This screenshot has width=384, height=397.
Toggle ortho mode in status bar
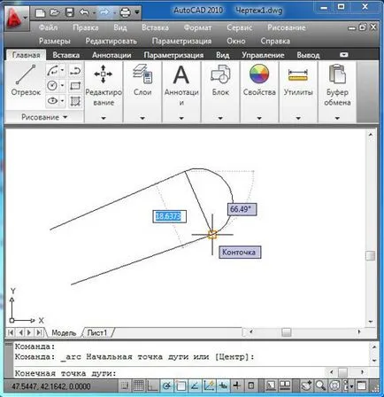(x=152, y=385)
